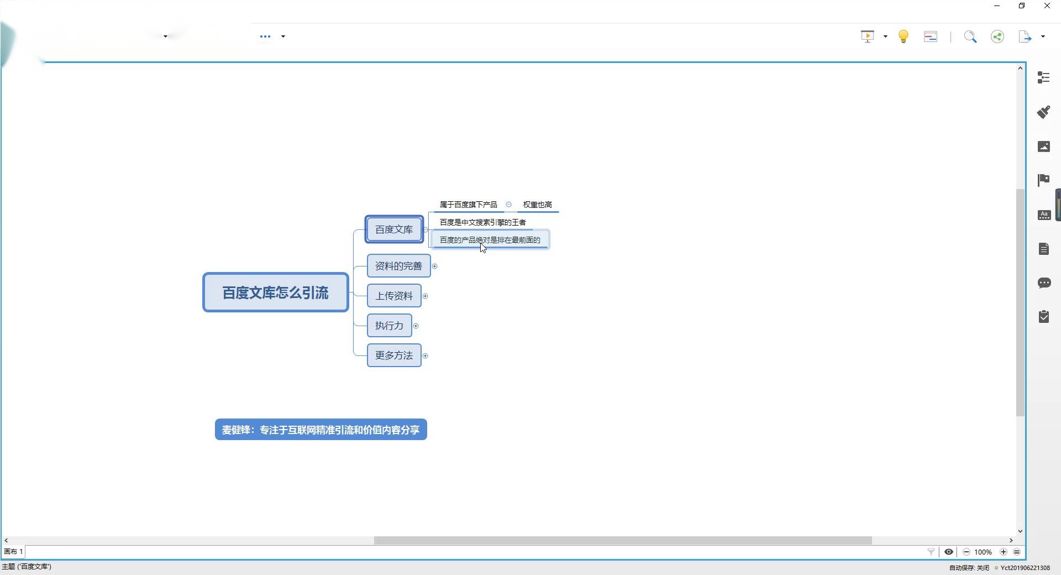The image size is (1061, 575).
Task: Click the filter funnel icon
Action: coord(931,552)
